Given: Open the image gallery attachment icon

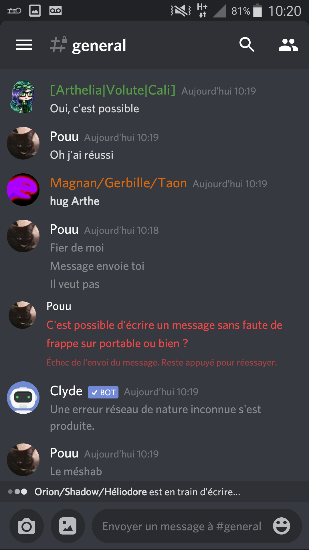Looking at the screenshot, I should click(x=68, y=526).
